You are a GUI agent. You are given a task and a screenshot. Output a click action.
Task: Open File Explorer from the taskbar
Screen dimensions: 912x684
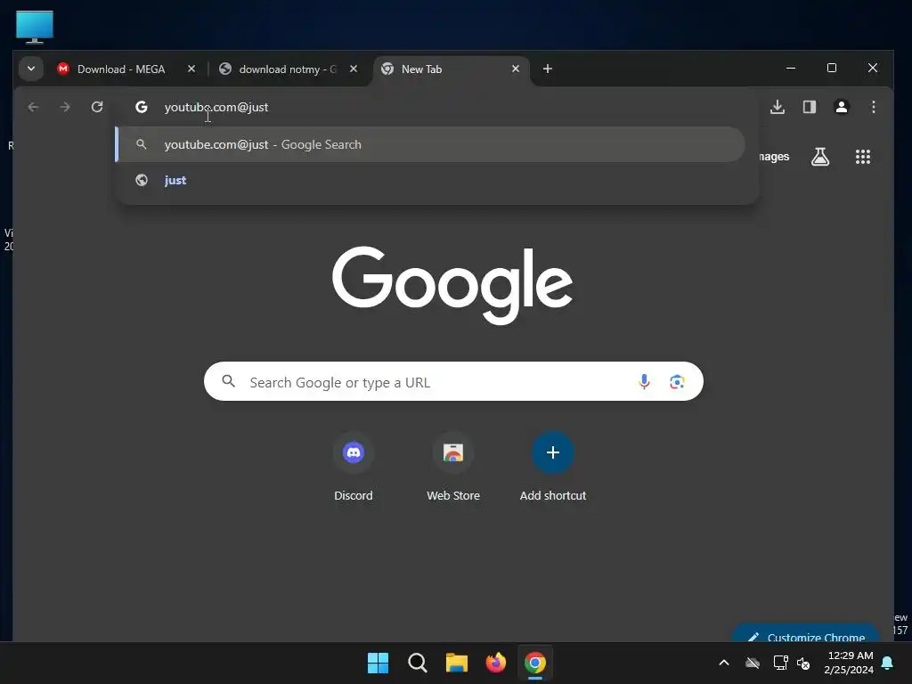(x=457, y=663)
